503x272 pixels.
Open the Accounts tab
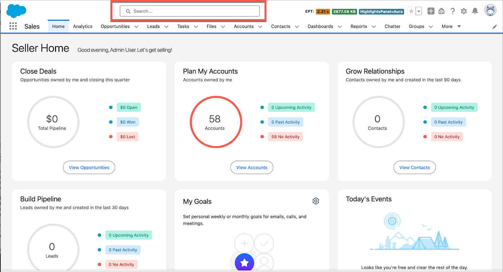coord(244,26)
